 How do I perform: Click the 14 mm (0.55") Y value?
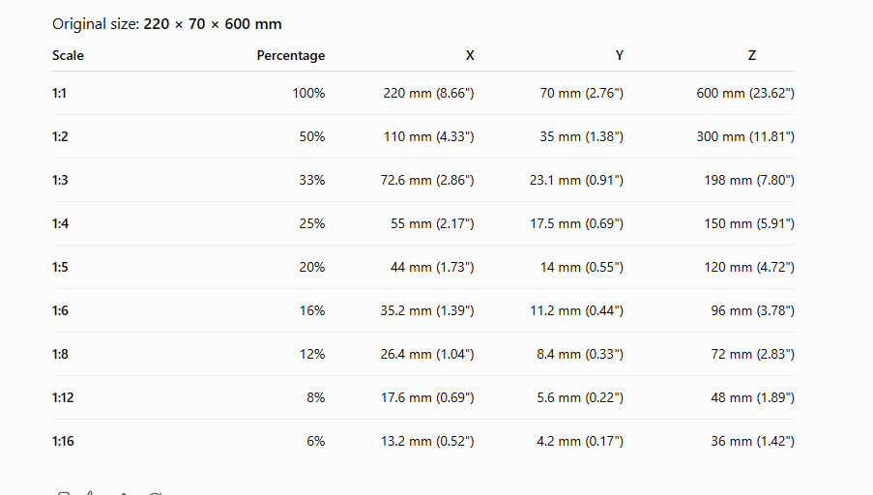pyautogui.click(x=582, y=267)
